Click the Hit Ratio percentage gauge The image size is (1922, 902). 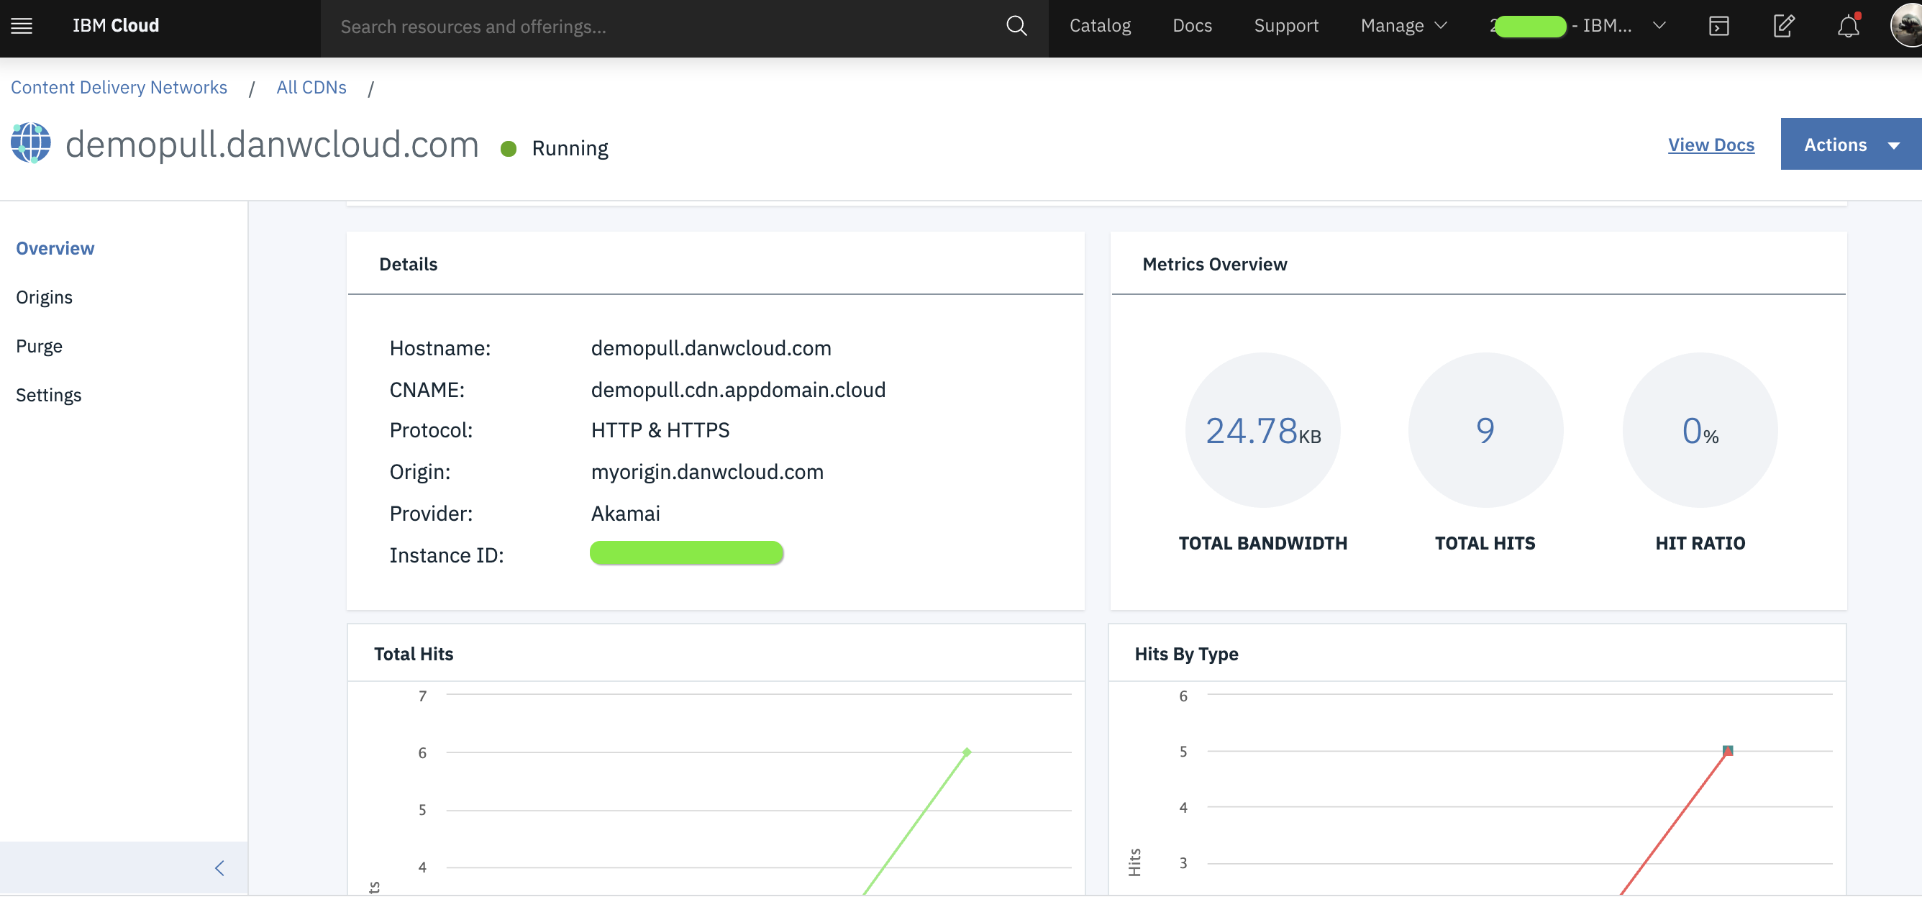1700,429
